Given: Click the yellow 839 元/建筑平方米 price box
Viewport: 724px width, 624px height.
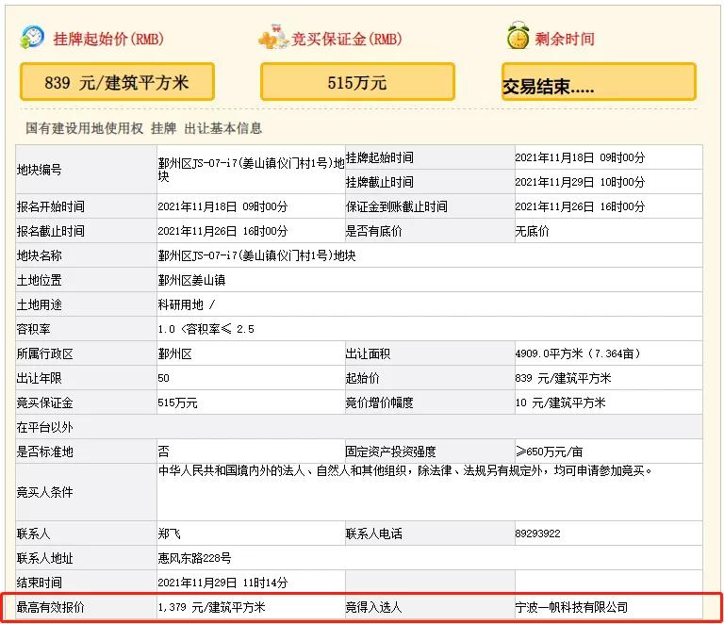Looking at the screenshot, I should tap(117, 82).
